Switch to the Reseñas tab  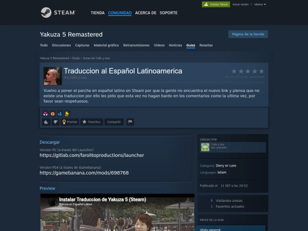coord(206,46)
